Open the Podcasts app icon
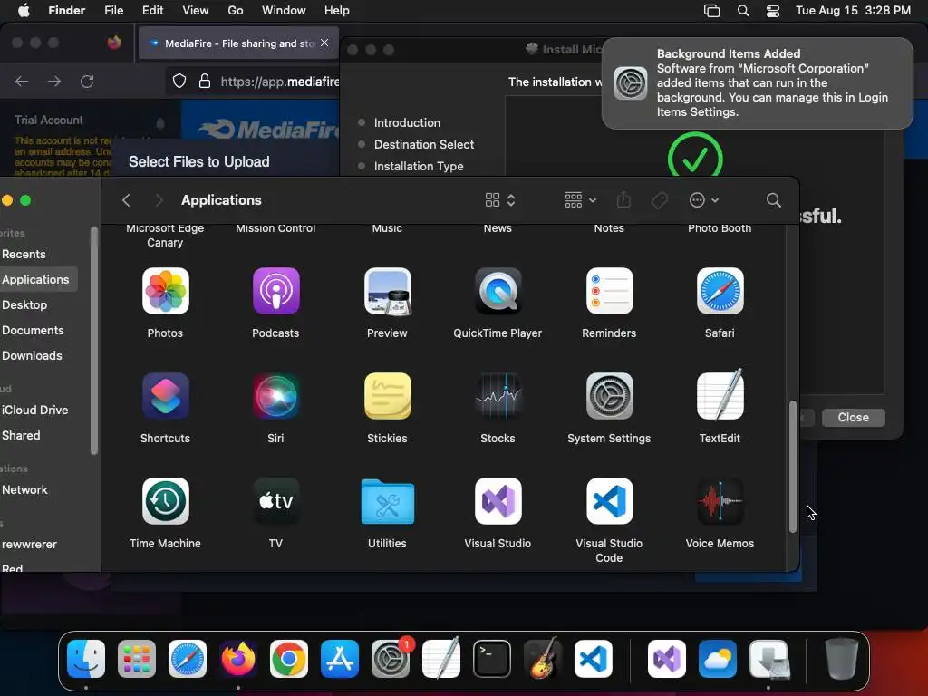This screenshot has width=928, height=696. (x=275, y=291)
